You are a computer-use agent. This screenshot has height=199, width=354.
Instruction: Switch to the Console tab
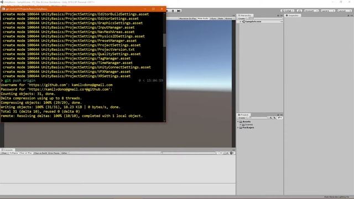(7, 150)
